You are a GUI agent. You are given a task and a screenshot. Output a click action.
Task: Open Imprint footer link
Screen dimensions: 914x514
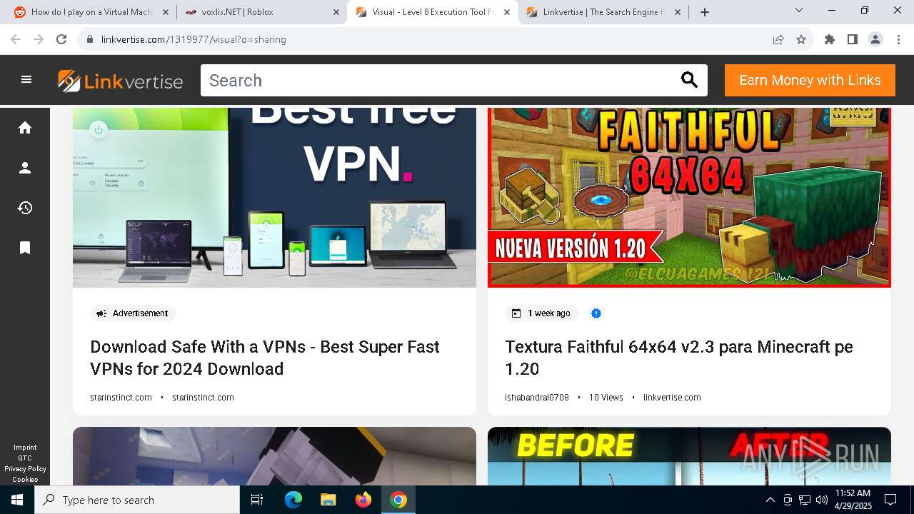tap(25, 448)
